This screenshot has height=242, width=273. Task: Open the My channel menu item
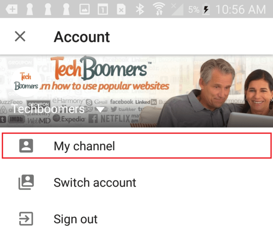click(136, 145)
